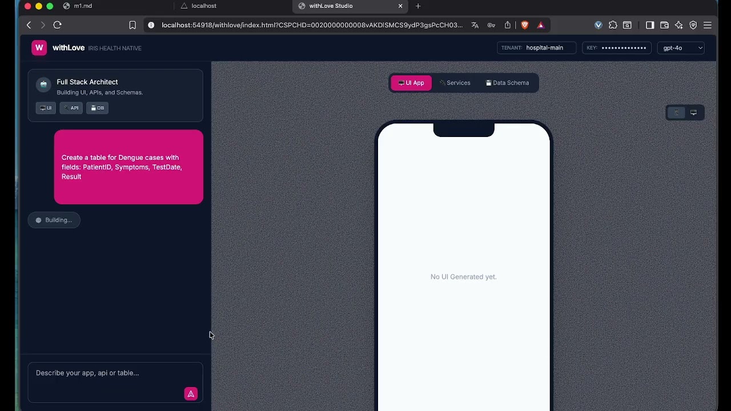Select the UI badge in architect card
731x411 pixels.
tap(46, 108)
